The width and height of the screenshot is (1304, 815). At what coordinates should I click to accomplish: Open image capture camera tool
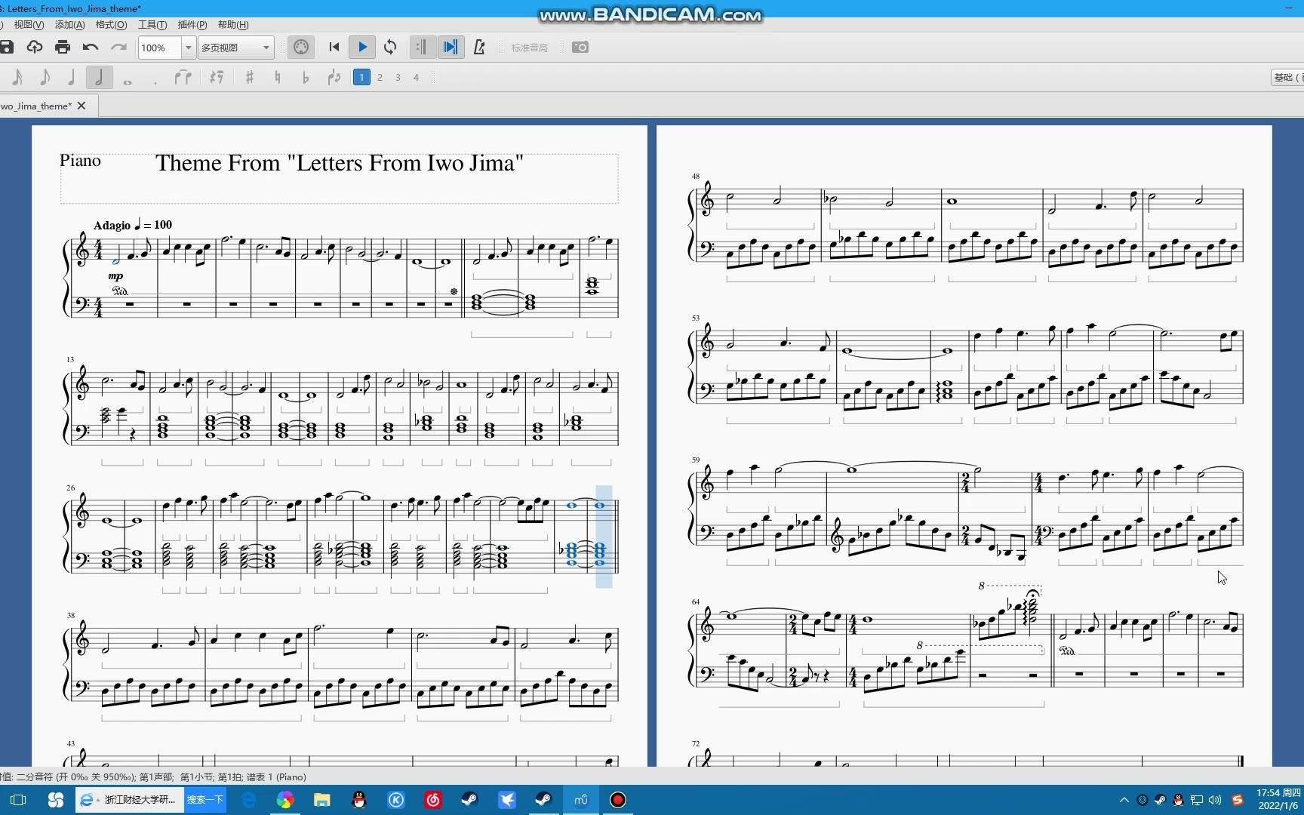(580, 47)
